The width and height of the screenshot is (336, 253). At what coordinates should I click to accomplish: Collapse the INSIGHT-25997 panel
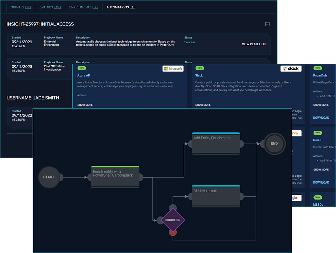(x=267, y=24)
